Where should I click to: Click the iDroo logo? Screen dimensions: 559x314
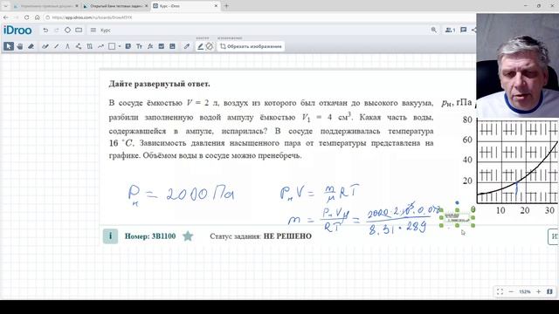point(17,31)
